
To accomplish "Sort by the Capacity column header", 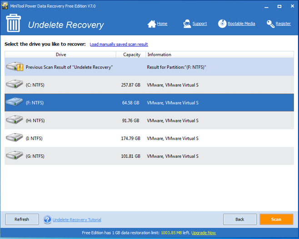I will 131,54.
